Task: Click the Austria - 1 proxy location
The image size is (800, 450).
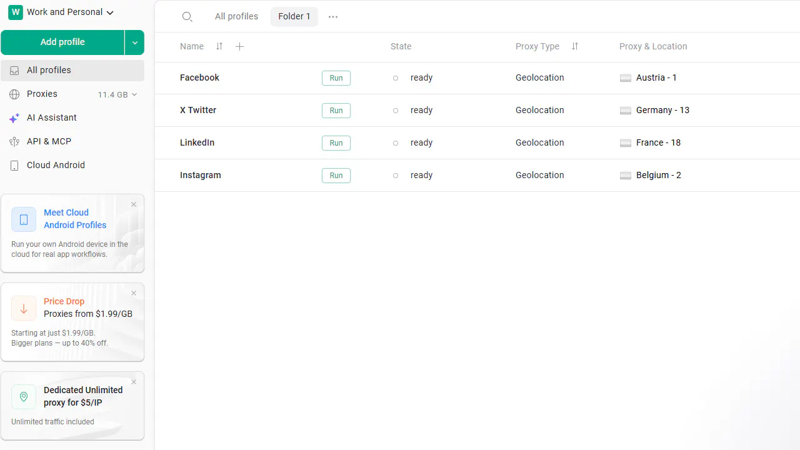Action: tap(656, 77)
